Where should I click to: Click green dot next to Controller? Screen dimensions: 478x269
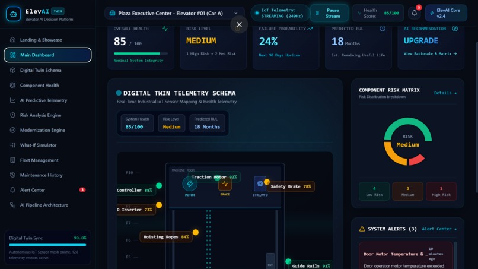coord(159,186)
